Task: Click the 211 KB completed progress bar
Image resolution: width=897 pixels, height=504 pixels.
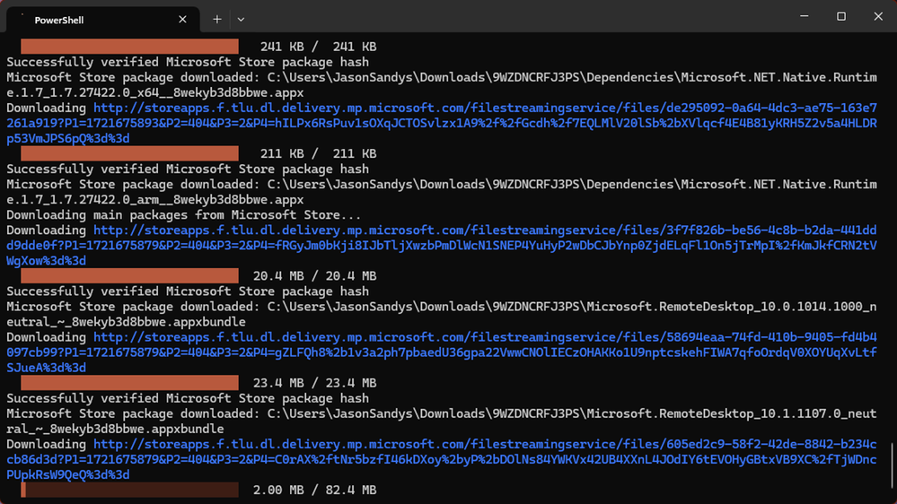Action: [x=130, y=153]
